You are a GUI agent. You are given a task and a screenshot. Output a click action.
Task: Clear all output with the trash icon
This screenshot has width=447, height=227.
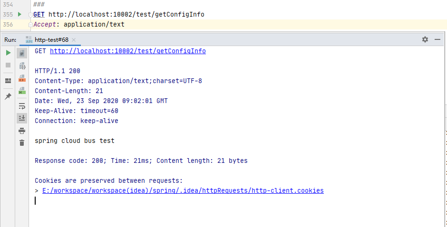tap(22, 142)
